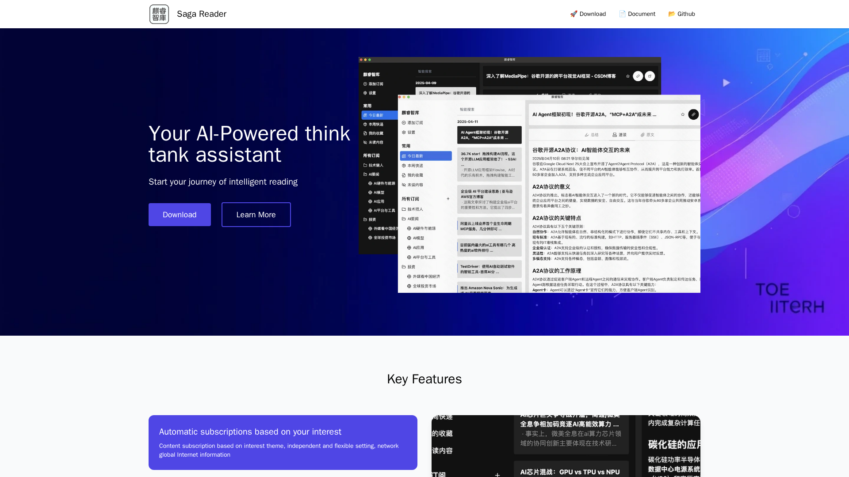Click the external-open icon in dark window header
The image size is (849, 477).
(x=650, y=76)
